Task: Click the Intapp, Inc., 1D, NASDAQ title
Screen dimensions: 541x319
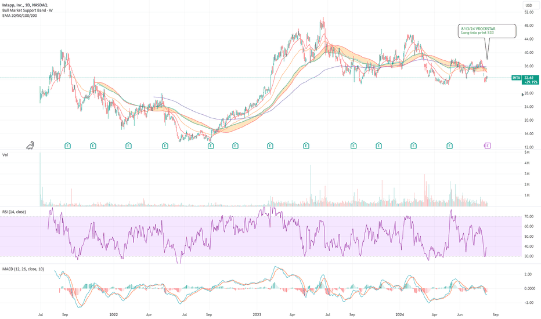Action: pyautogui.click(x=25, y=5)
